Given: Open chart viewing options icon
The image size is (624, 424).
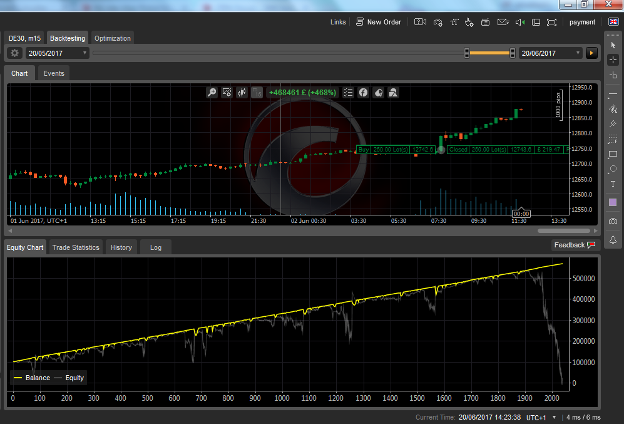Looking at the screenshot, I should (x=227, y=93).
